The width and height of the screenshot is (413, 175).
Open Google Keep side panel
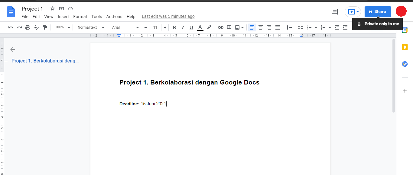[x=405, y=47]
